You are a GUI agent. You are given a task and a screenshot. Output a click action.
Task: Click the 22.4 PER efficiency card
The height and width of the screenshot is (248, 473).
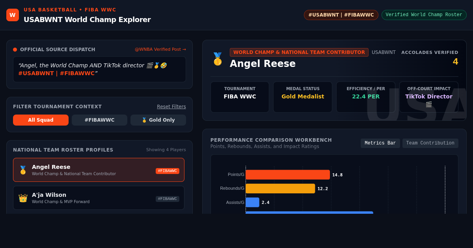366,97
